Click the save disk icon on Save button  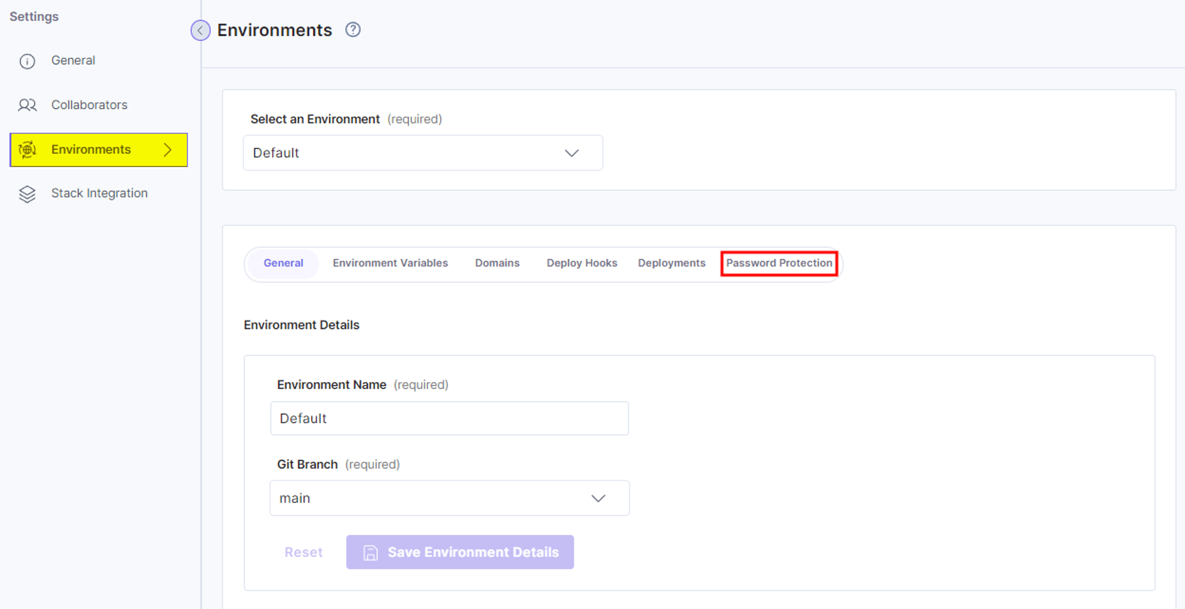[370, 553]
